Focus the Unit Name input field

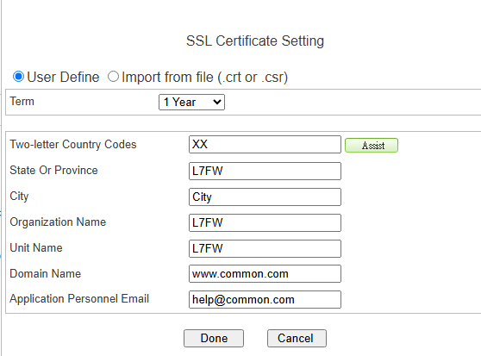(x=265, y=248)
